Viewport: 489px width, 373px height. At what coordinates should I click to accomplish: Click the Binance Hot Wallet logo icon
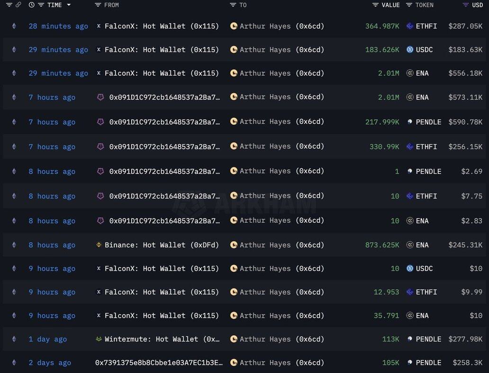coord(99,245)
